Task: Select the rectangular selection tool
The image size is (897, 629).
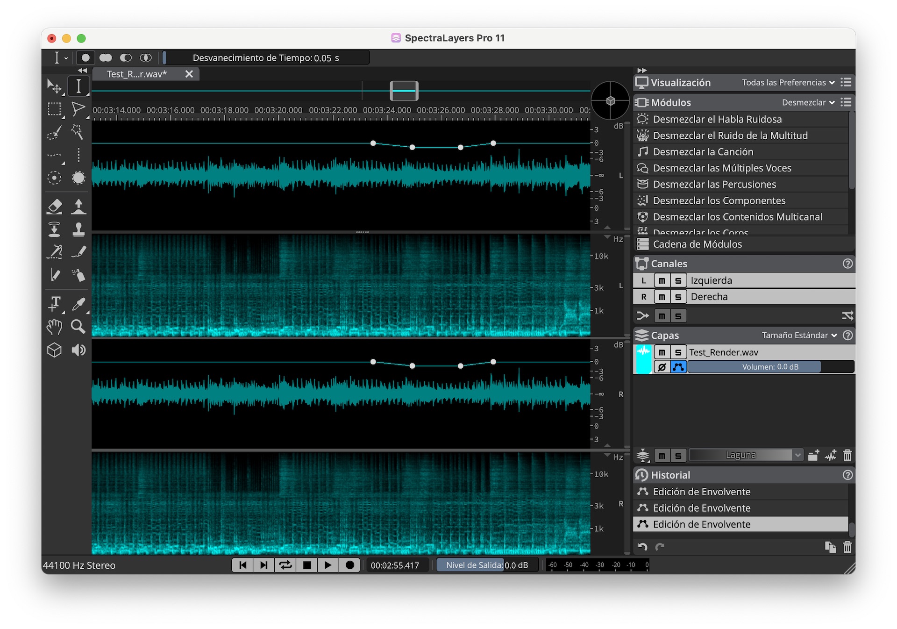Action: (x=55, y=109)
